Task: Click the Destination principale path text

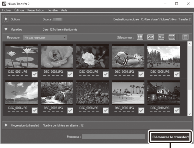Action: point(152,19)
